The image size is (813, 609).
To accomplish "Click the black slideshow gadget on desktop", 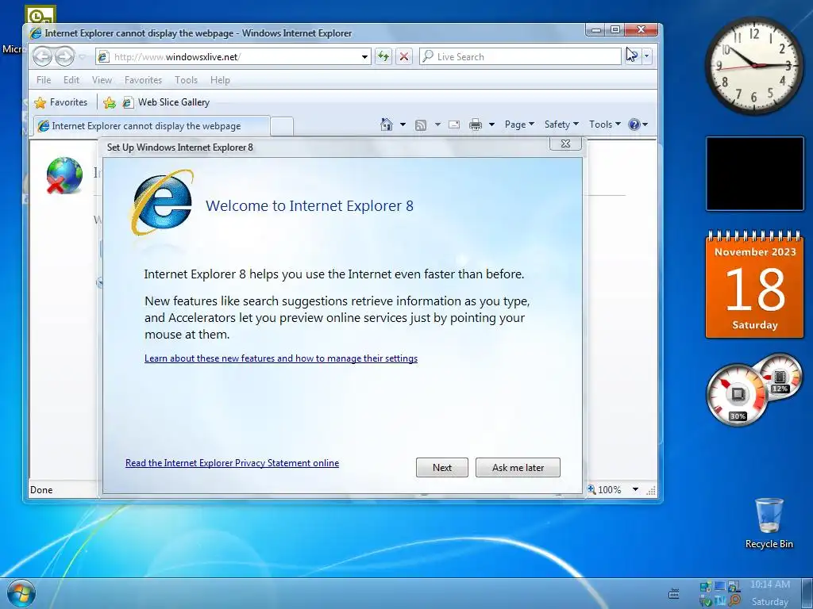I will click(754, 174).
